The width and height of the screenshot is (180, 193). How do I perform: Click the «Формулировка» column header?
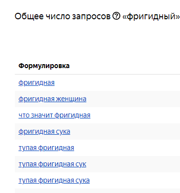44,66
